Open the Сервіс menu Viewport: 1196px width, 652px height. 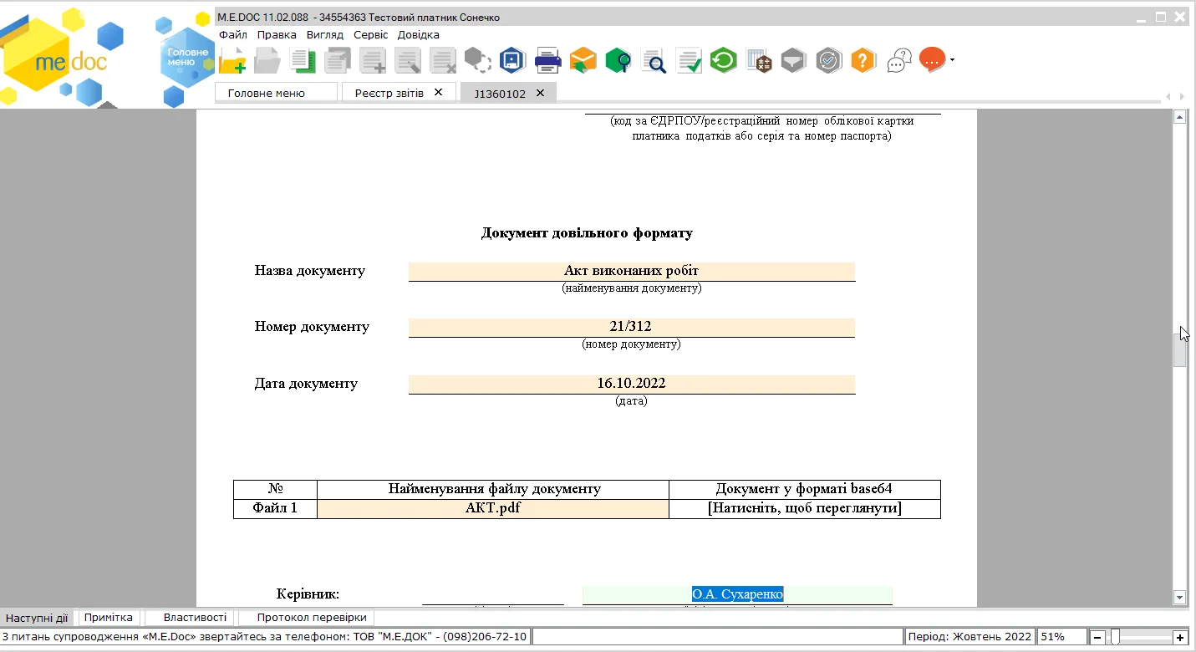[371, 35]
